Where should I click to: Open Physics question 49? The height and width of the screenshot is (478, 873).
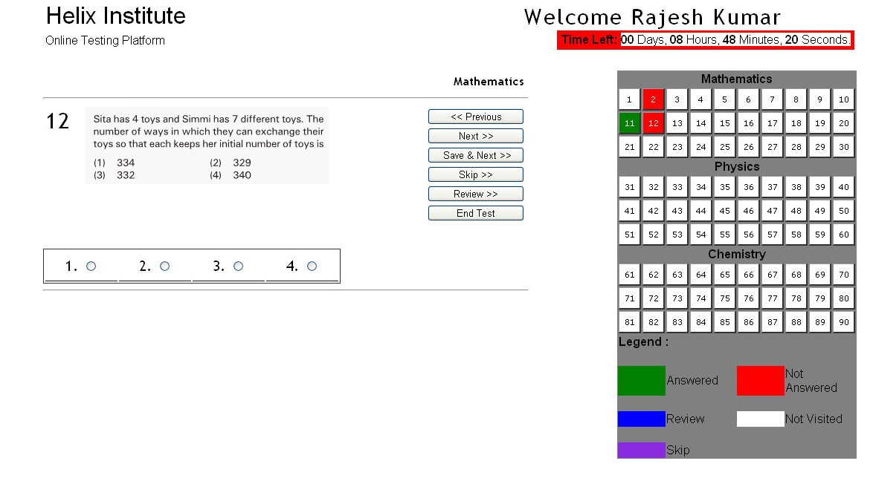point(819,211)
